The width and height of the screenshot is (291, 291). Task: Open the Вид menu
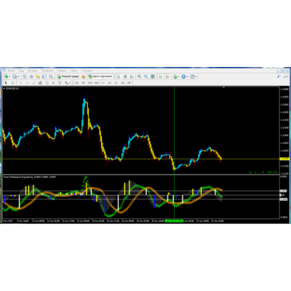point(21,71)
